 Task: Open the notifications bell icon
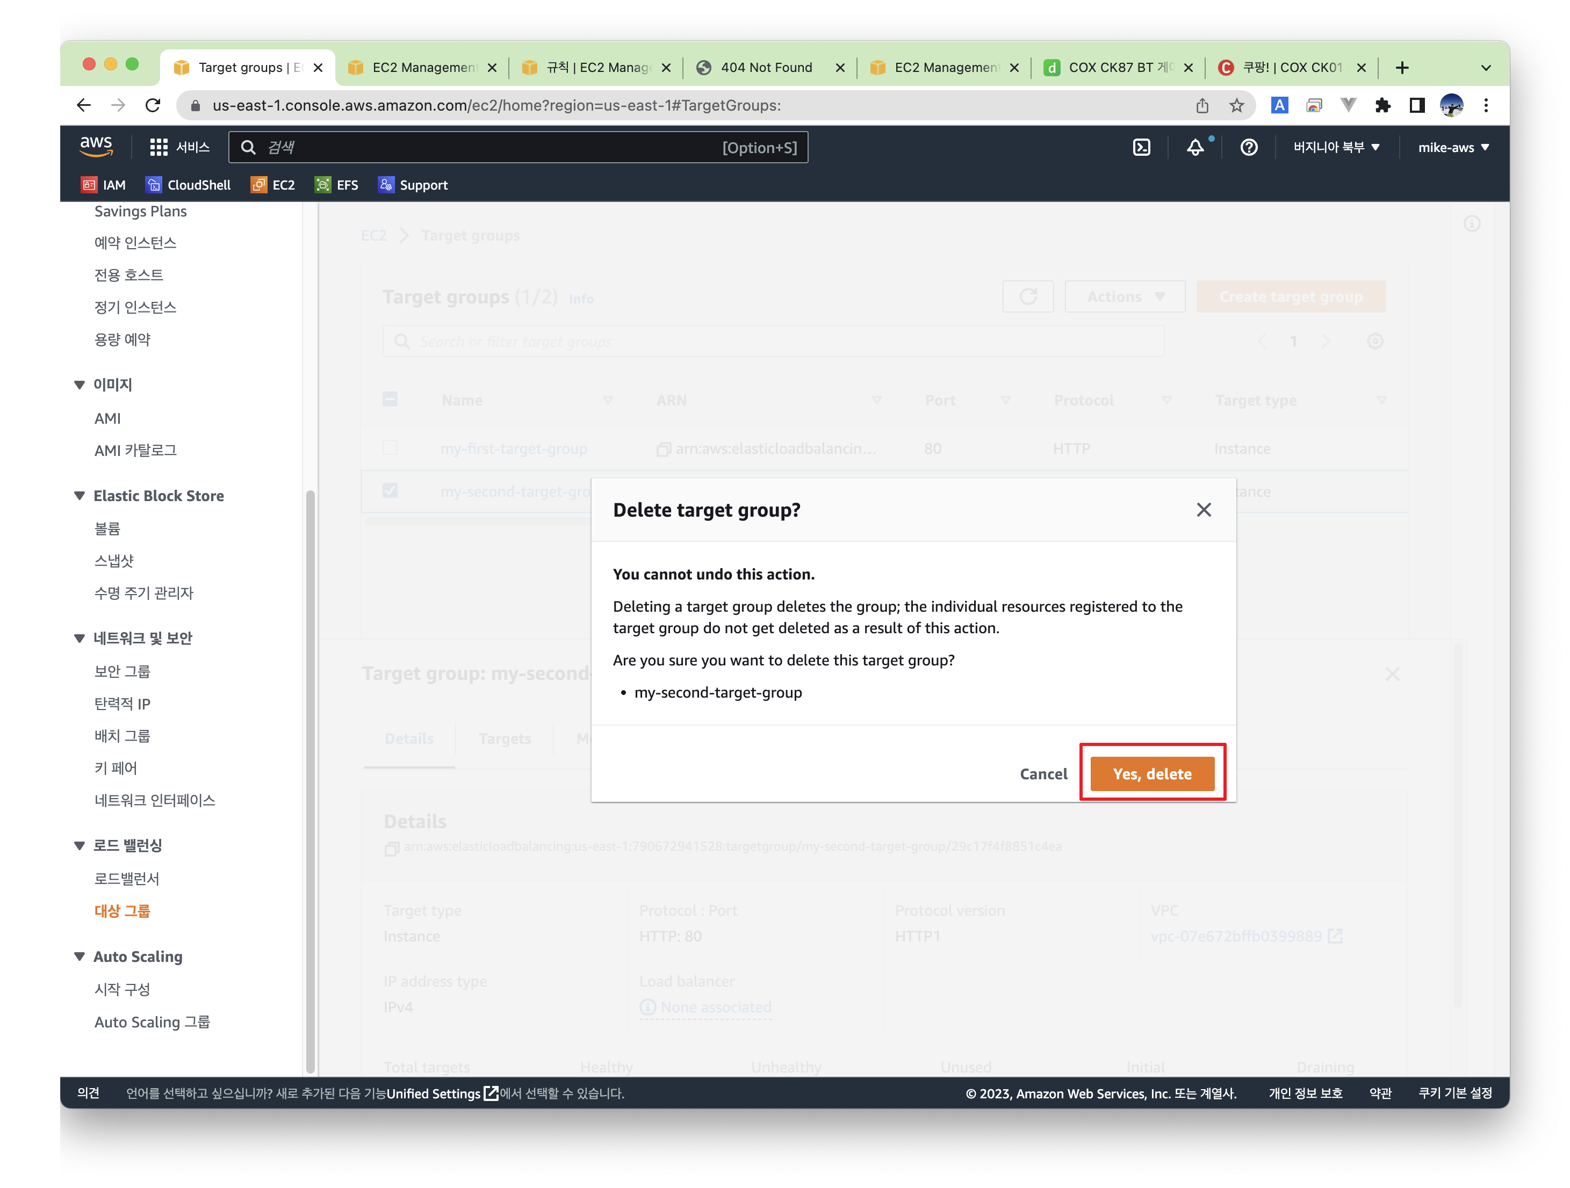pyautogui.click(x=1195, y=148)
